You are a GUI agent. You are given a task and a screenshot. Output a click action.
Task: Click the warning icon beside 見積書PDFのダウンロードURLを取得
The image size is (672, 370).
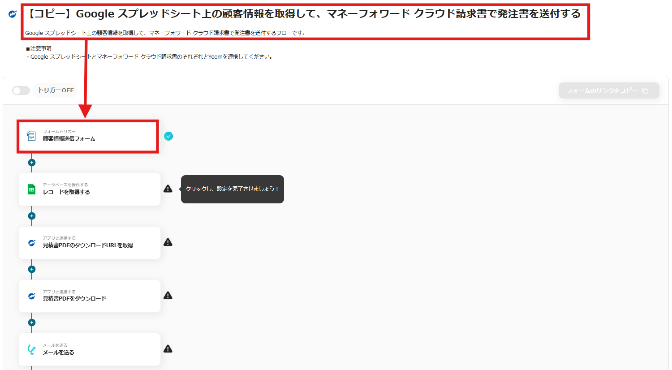(x=168, y=242)
